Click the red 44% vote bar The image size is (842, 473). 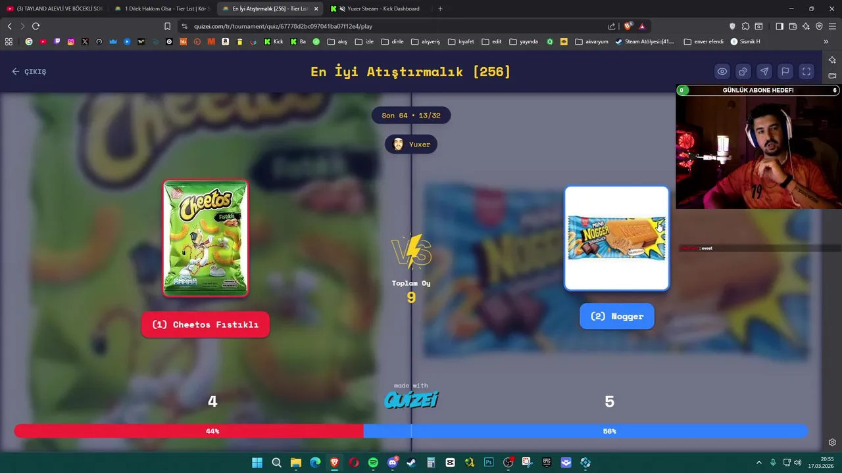(x=189, y=431)
